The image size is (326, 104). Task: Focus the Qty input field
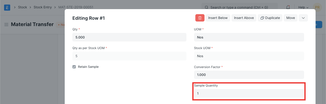click(129, 37)
